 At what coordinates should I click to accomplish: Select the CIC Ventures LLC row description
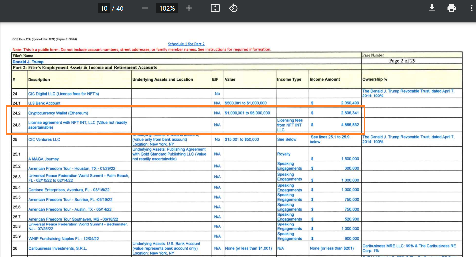click(x=44, y=140)
